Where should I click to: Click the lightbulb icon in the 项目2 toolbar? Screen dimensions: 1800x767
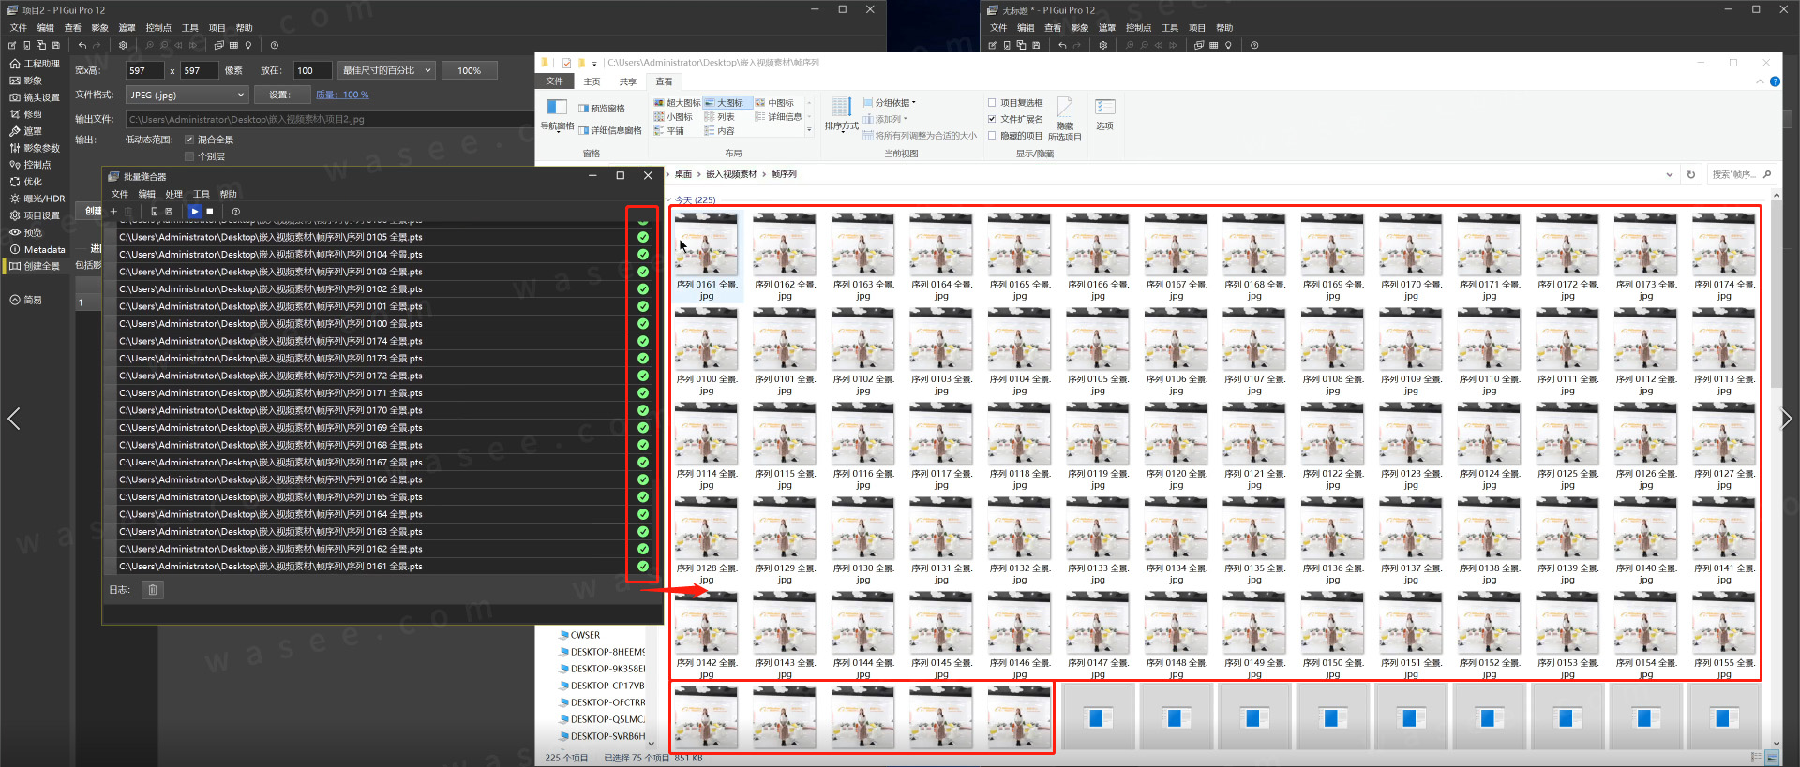tap(248, 45)
